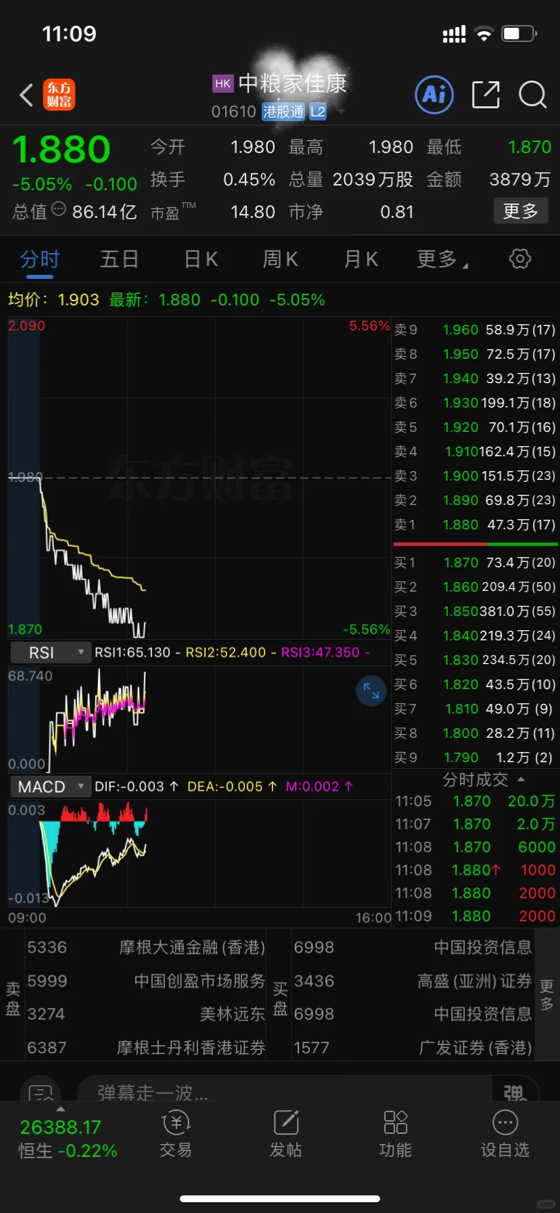
Task: Open chart settings gear icon
Action: (519, 259)
